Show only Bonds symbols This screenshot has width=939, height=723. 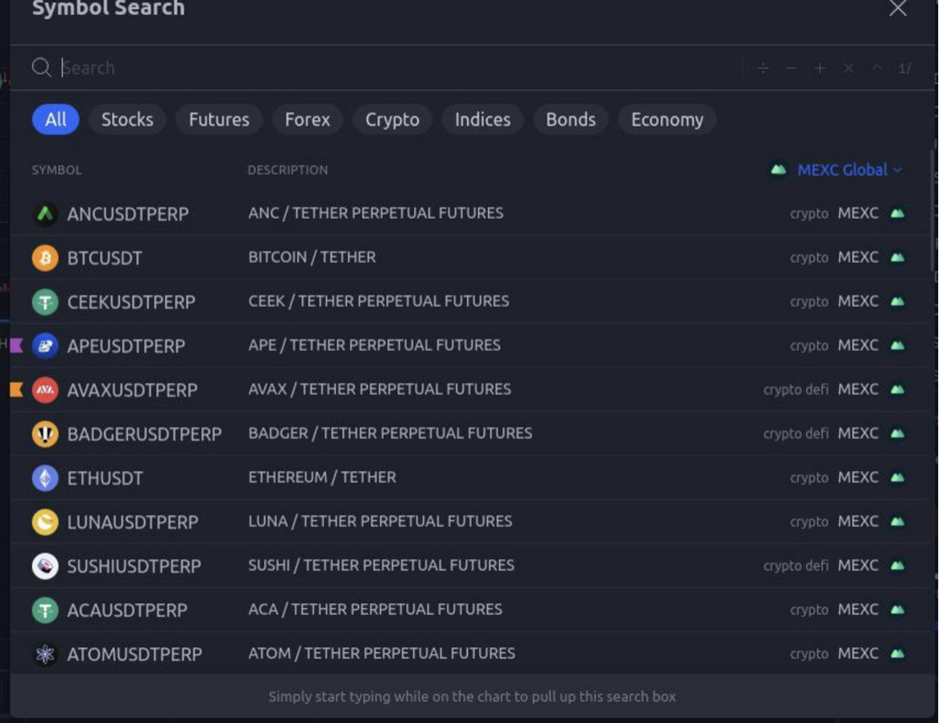click(571, 119)
